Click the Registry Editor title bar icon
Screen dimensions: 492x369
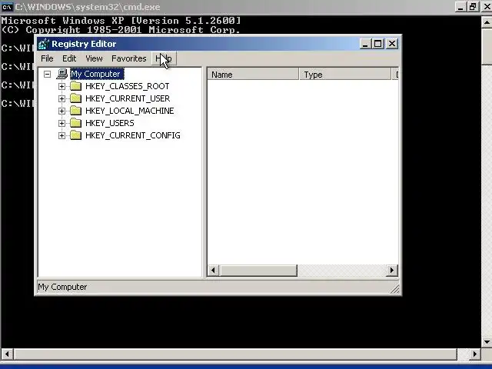pos(44,44)
